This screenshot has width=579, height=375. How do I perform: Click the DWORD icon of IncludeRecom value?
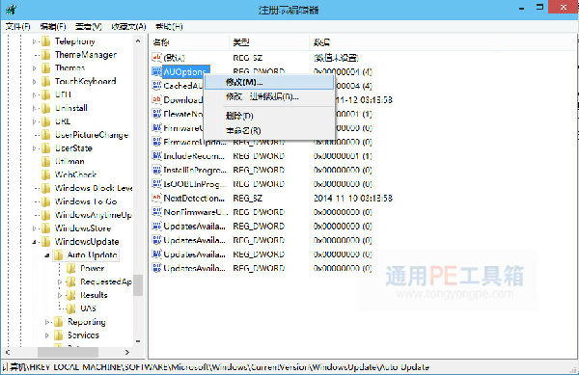[157, 156]
